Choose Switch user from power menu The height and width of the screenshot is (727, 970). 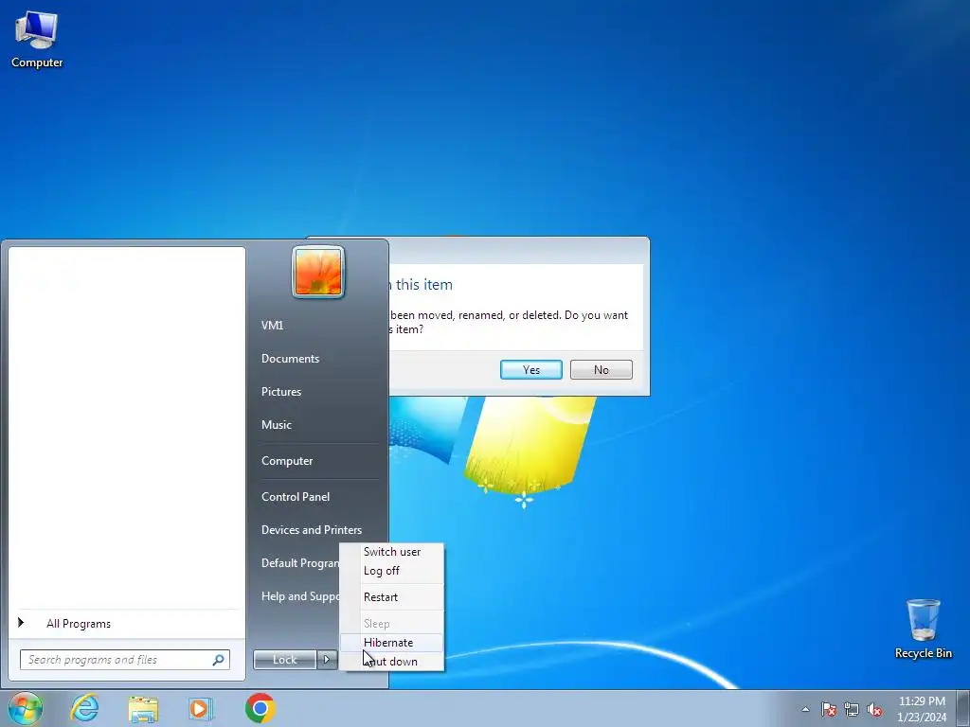tap(392, 552)
